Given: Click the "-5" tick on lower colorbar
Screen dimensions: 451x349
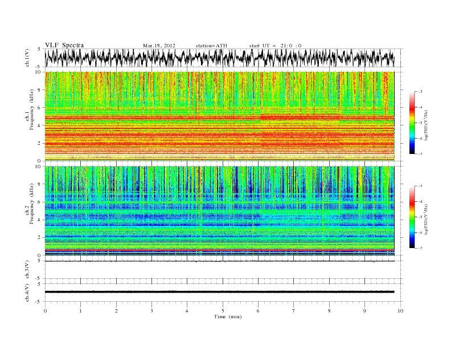Looking at the screenshot, I should [x=420, y=217].
